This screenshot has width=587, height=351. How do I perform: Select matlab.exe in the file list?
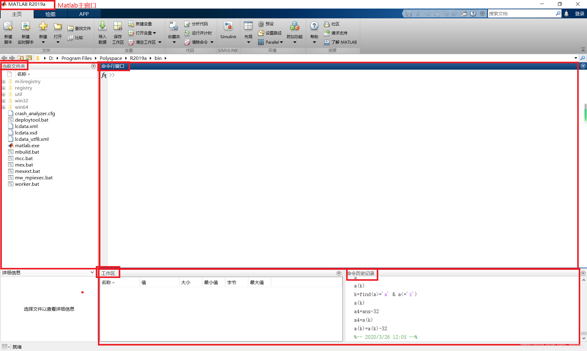tap(27, 146)
